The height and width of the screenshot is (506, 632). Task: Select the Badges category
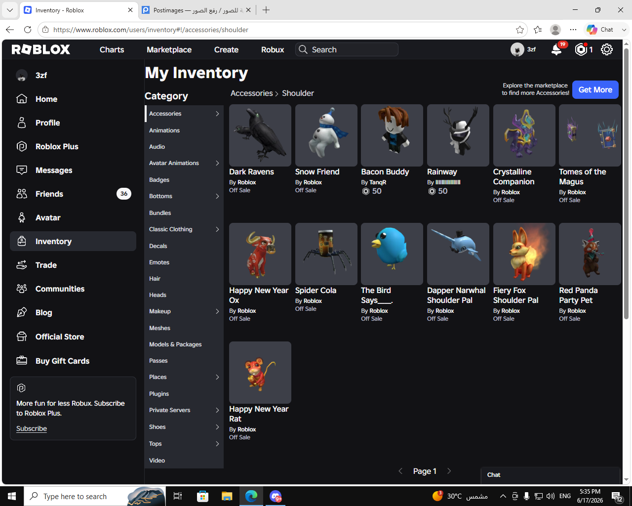point(159,180)
